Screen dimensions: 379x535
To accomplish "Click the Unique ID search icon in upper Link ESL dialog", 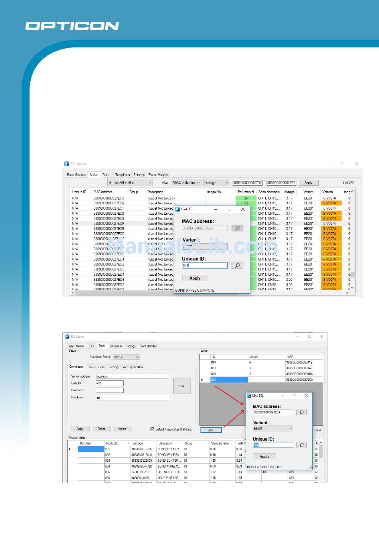I will 237,266.
